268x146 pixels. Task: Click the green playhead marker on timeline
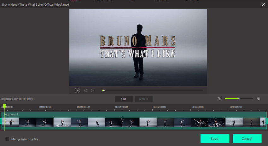coord(4,106)
